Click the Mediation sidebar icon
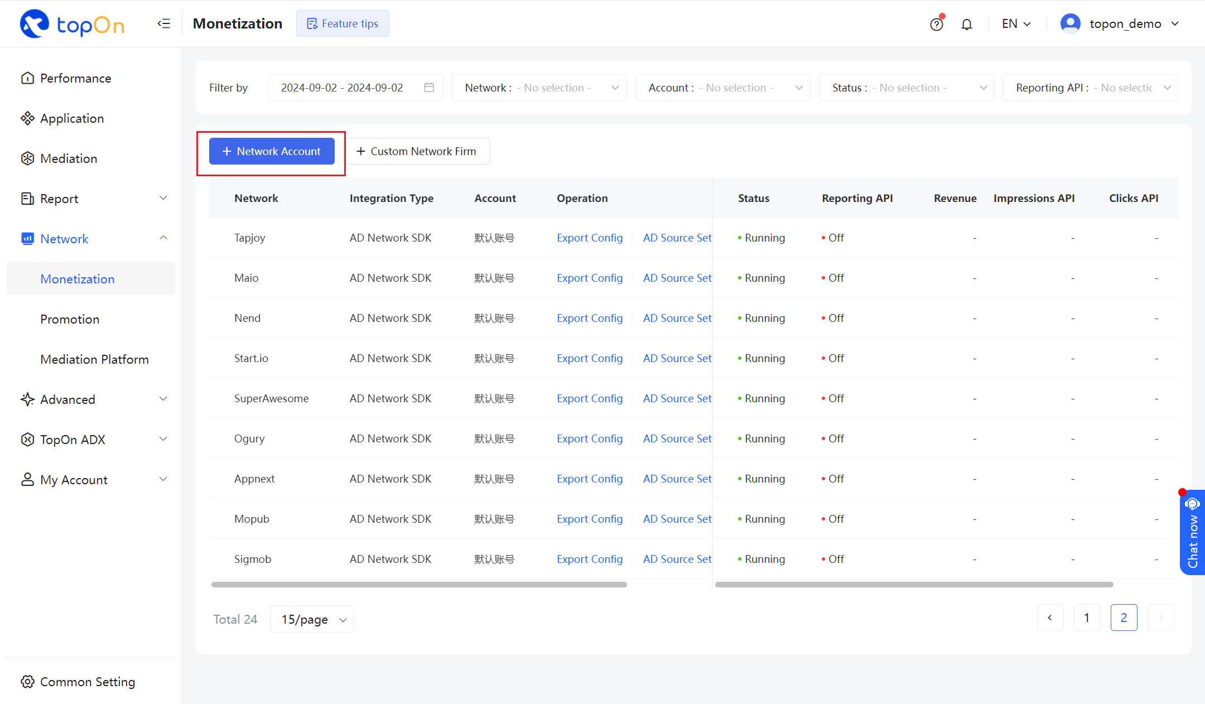Viewport: 1205px width, 704px height. pos(27,158)
